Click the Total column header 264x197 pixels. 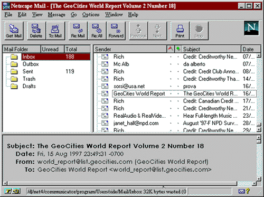(77, 49)
